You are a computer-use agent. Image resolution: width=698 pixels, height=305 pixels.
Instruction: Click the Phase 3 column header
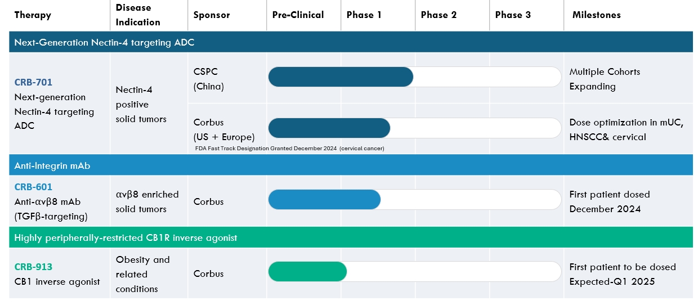tap(513, 15)
